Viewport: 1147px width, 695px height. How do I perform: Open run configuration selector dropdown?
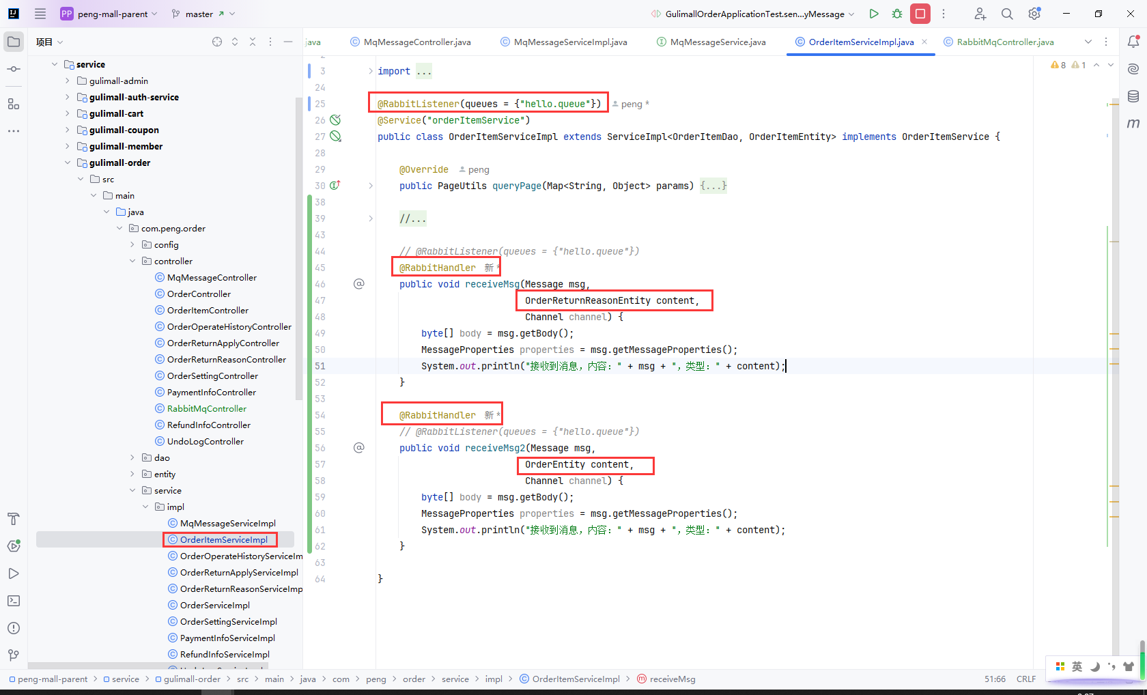coord(753,14)
